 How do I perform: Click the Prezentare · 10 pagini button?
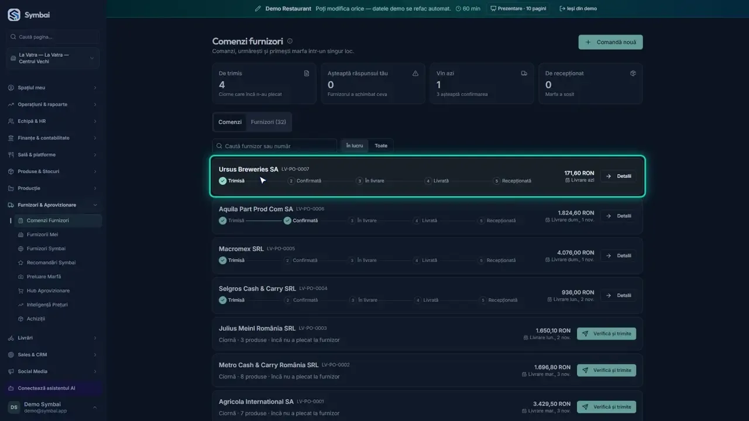[517, 9]
